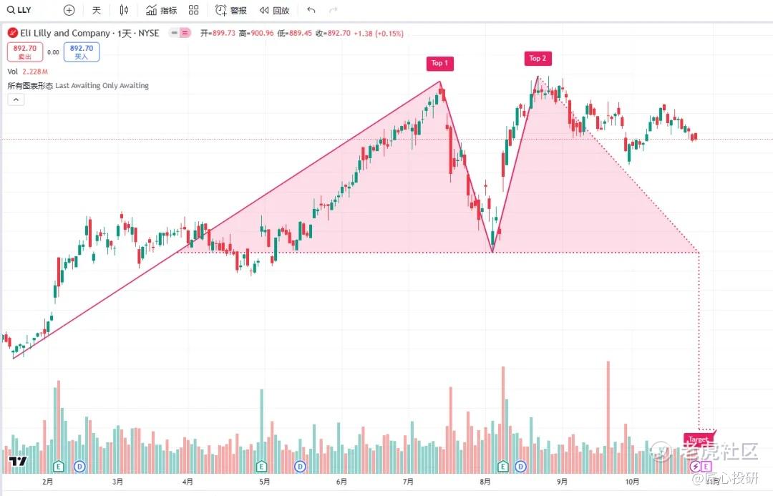This screenshot has width=773, height=496.
Task: Click the red 892.70 sell button
Action: coord(24,52)
